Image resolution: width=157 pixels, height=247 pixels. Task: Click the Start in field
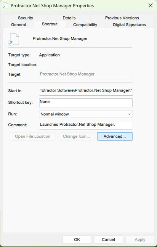click(86, 91)
